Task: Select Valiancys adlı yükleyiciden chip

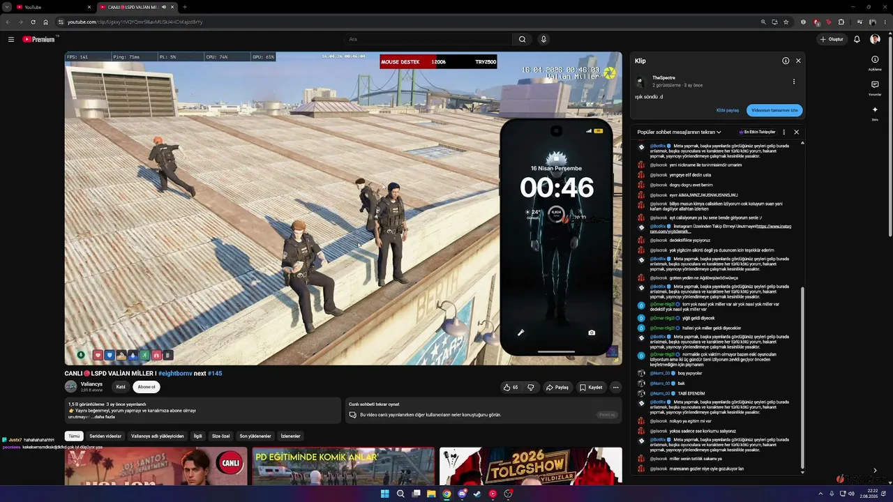Action: point(158,436)
